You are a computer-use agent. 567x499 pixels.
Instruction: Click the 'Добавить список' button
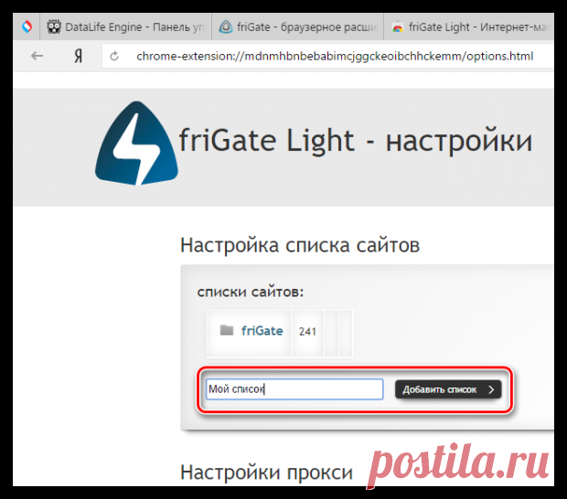tap(448, 389)
